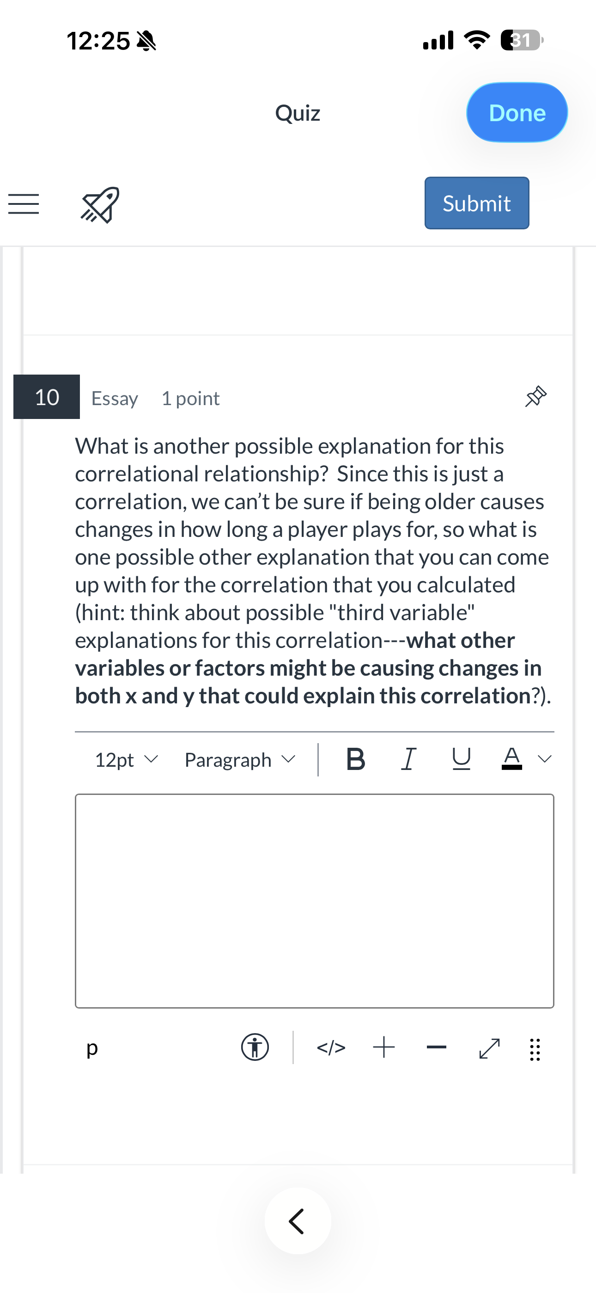
Task: Open more options vertical dots
Action: [535, 1049]
